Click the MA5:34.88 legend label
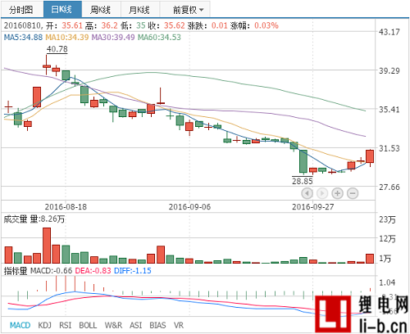 point(23,37)
